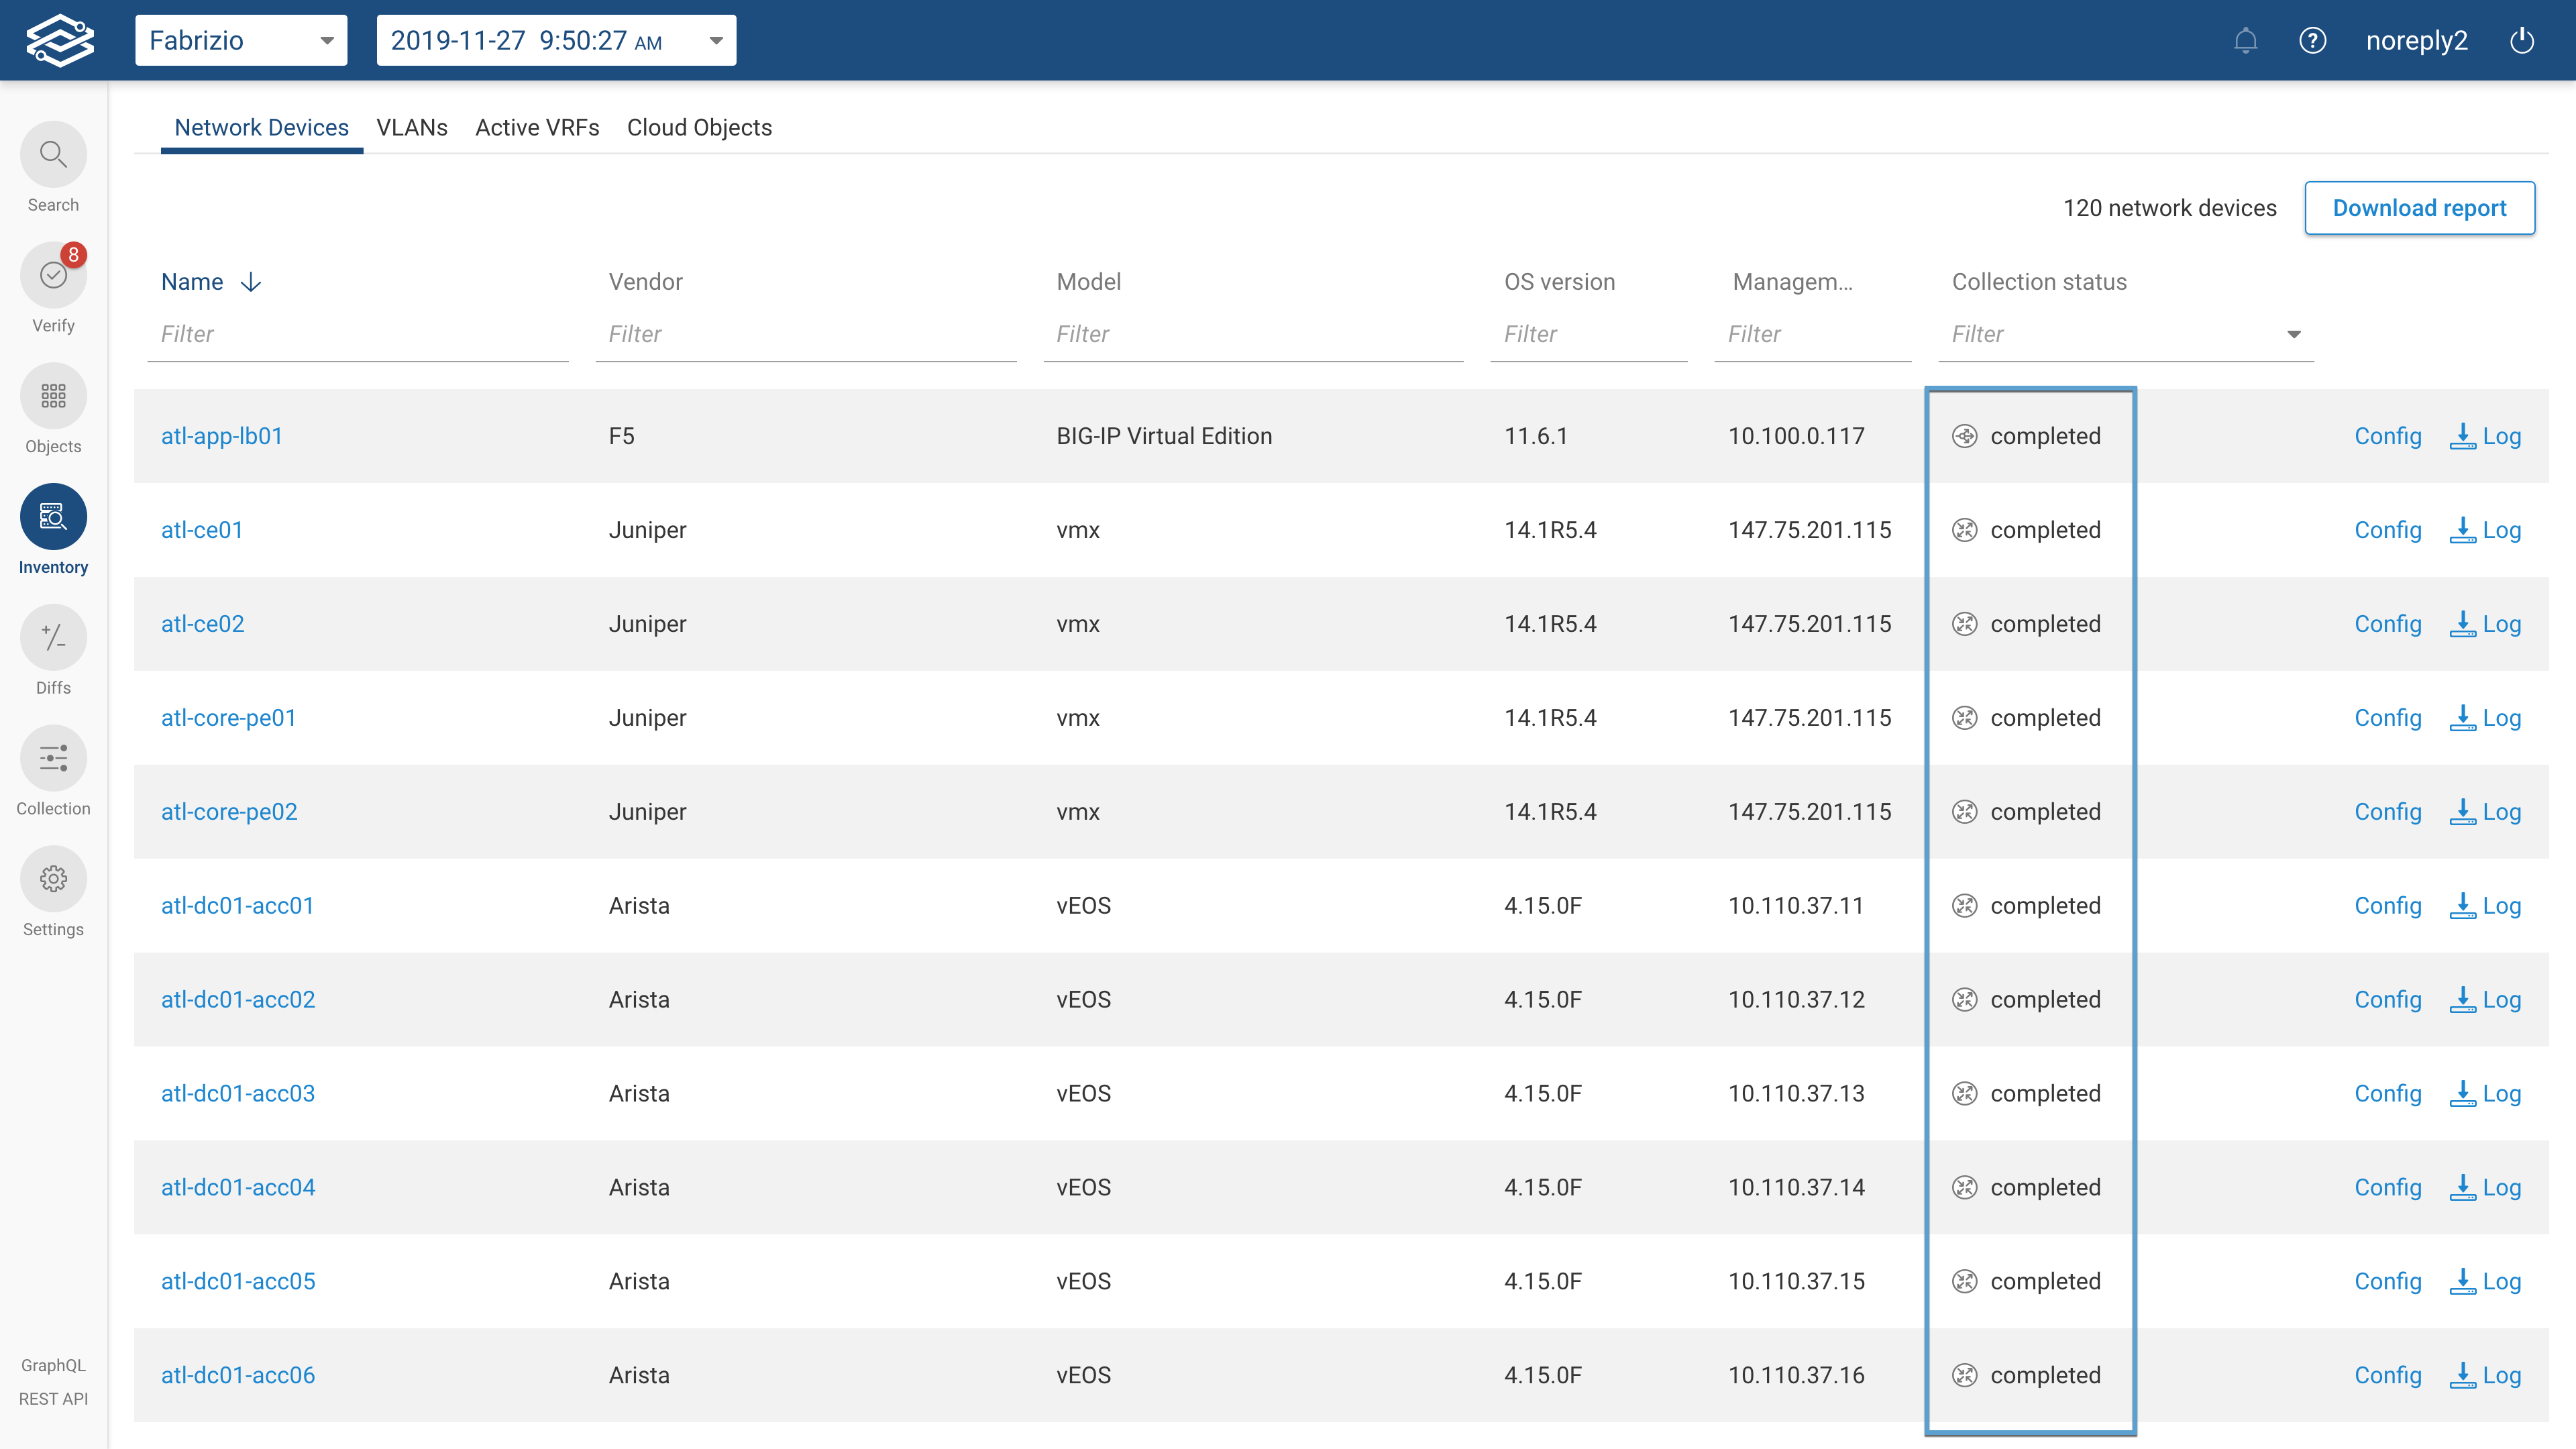Download log icon for atl-ce01
The width and height of the screenshot is (2576, 1449).
tap(2463, 530)
